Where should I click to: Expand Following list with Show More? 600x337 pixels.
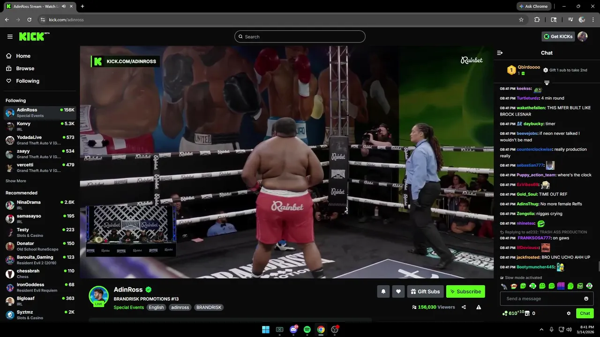click(x=16, y=181)
